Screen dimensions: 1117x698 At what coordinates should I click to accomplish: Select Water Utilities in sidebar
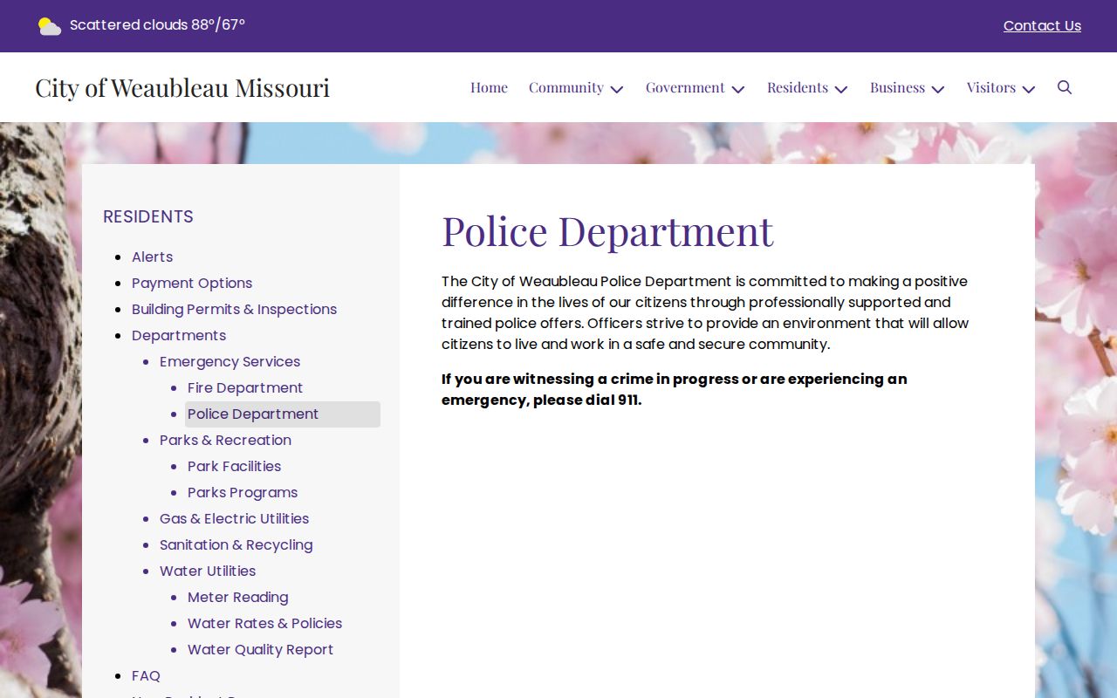[x=208, y=571]
